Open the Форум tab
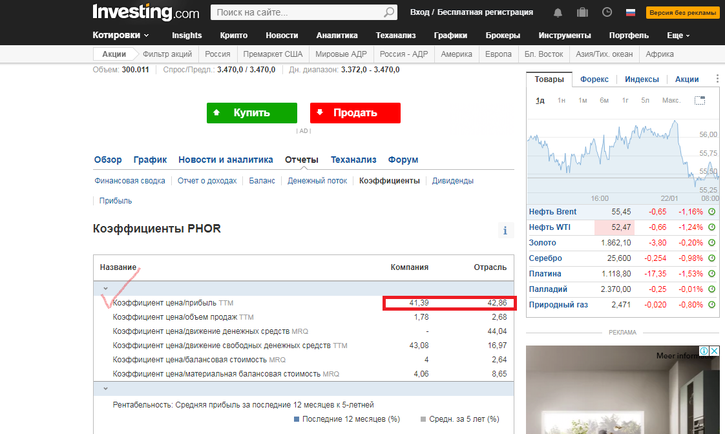Screen dimensions: 725x434 click(x=403, y=160)
